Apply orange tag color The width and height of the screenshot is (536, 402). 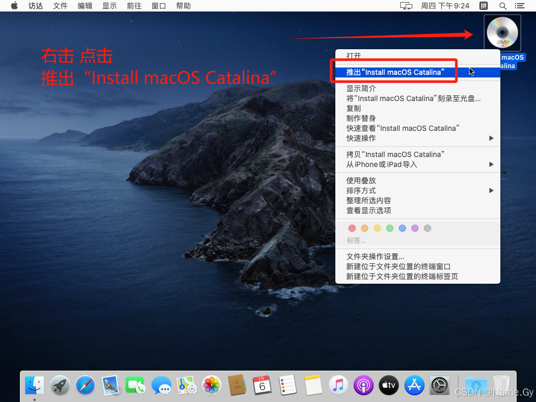click(x=364, y=228)
